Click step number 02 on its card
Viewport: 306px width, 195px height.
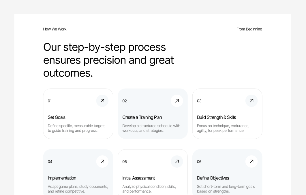point(124,101)
